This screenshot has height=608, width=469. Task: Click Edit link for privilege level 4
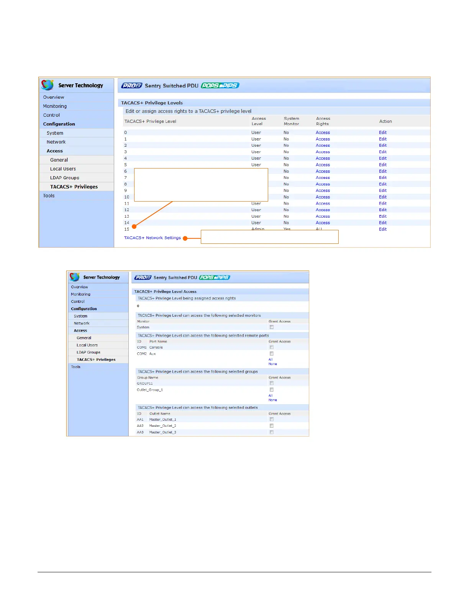click(383, 158)
